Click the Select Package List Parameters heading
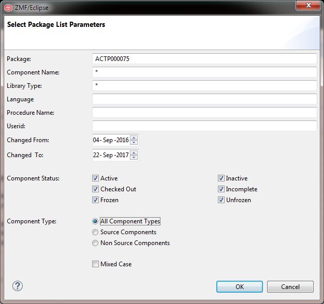The image size is (324, 304). coord(56,25)
